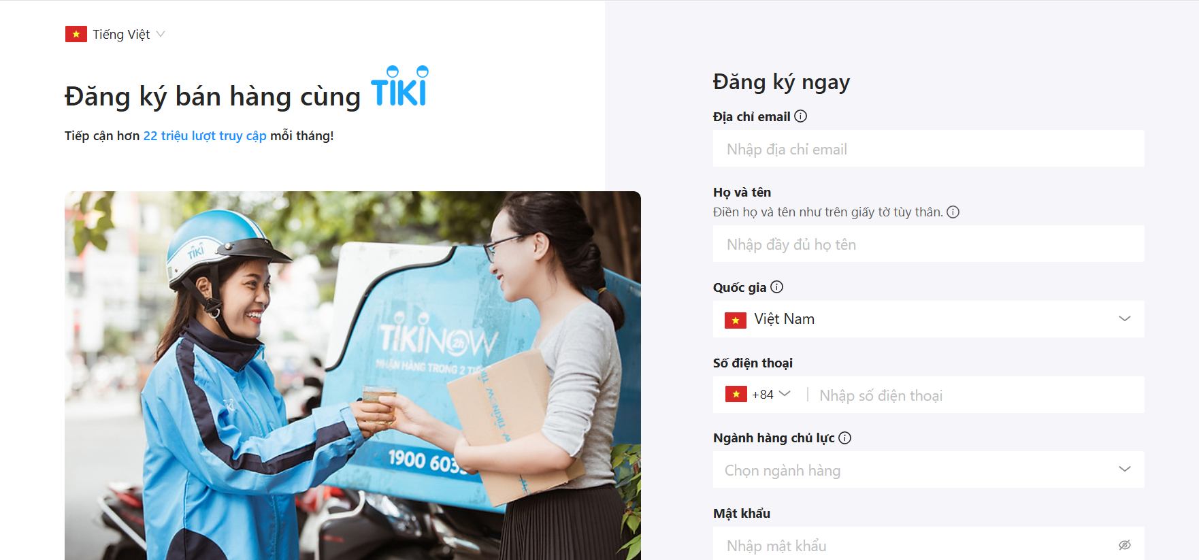Viewport: 1199px width, 560px height.
Task: Click the flag icon in the phone number field
Action: [x=736, y=394]
